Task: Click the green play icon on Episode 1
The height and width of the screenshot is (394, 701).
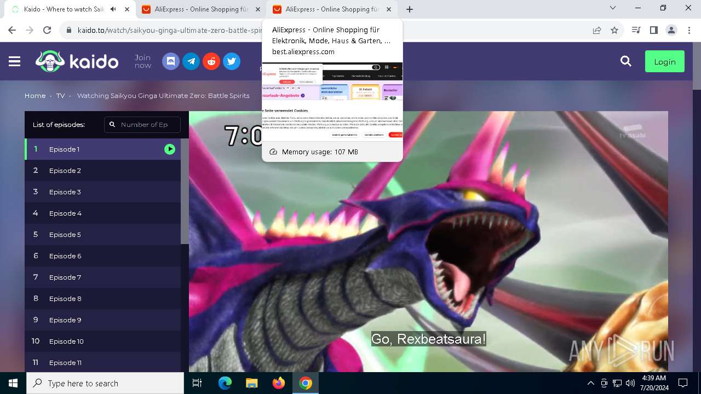Action: [x=170, y=149]
